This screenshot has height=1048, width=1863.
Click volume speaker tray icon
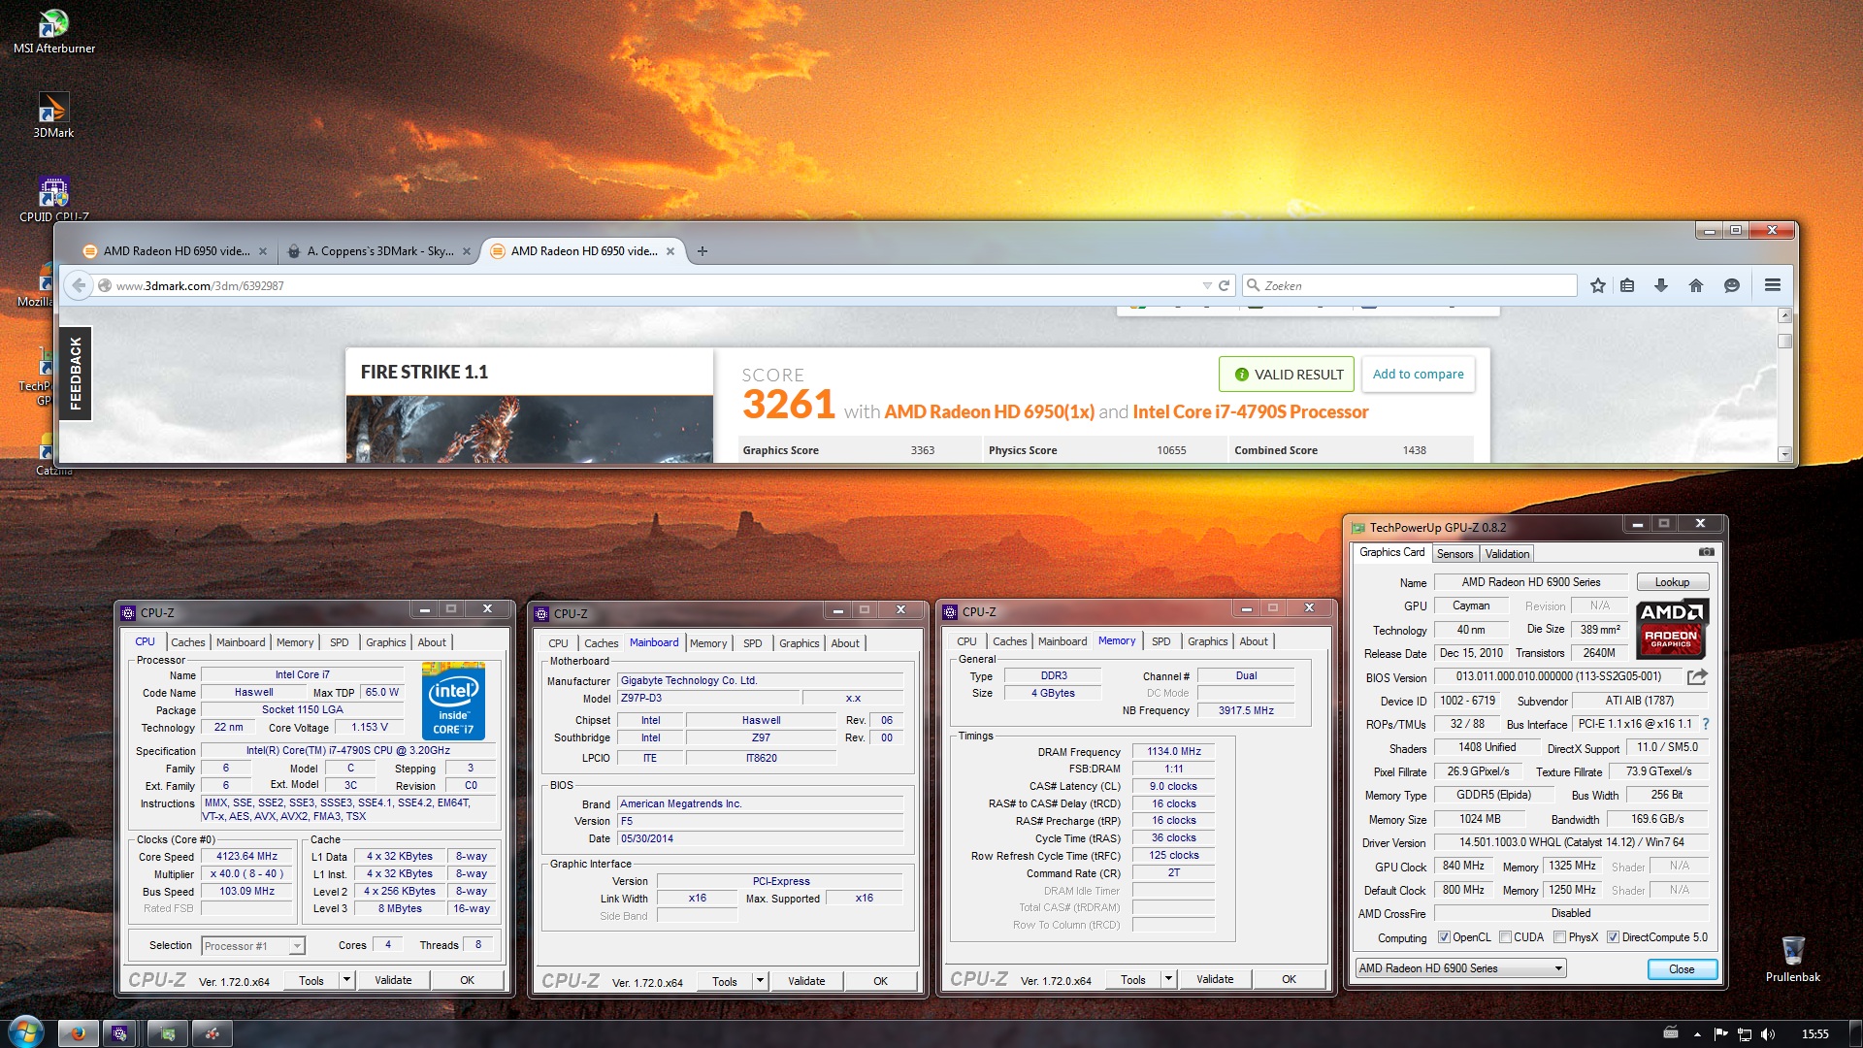pos(1767,1034)
